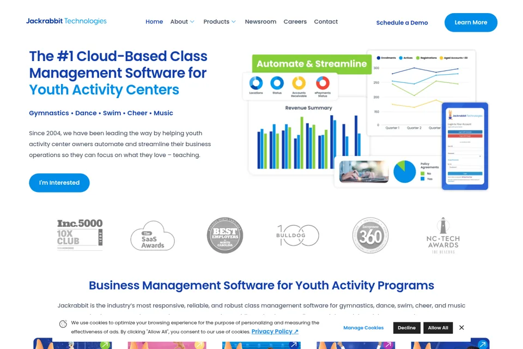Click the Bulldog 100 award logo

coord(297,235)
